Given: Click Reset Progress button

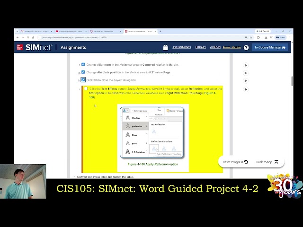Looking at the screenshot, I should coord(235,162).
